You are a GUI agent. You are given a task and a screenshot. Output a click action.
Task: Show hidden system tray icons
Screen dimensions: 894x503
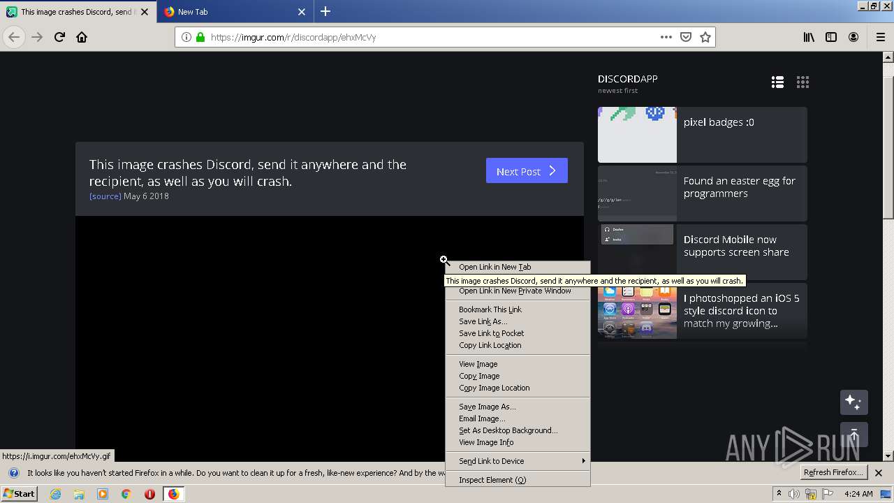click(x=779, y=494)
